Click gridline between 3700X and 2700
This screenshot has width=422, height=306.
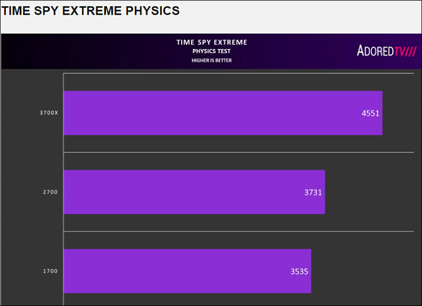239,152
